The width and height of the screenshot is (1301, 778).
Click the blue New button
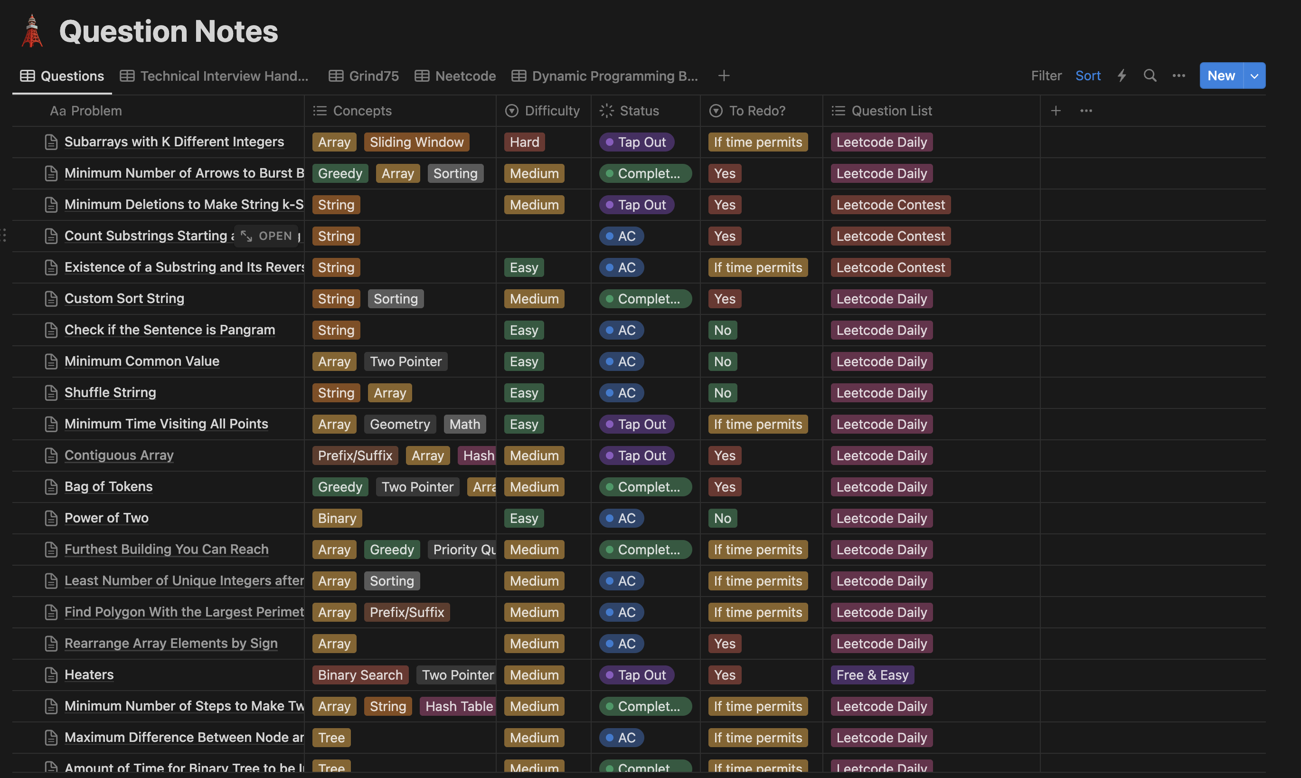[1221, 76]
